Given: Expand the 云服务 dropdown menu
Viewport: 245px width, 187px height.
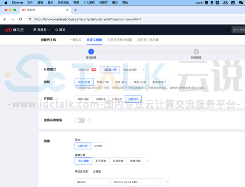Looking at the screenshot, I should pyautogui.click(x=42, y=30).
